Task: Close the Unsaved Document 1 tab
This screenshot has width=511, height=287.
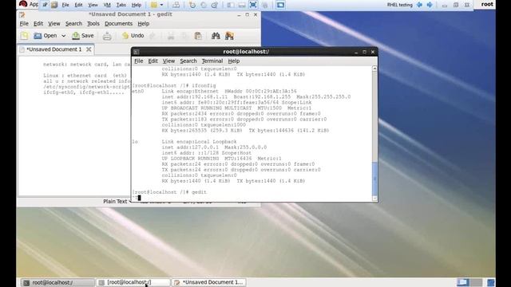Action: point(89,49)
